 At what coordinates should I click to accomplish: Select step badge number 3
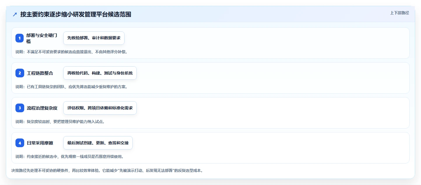coord(20,108)
